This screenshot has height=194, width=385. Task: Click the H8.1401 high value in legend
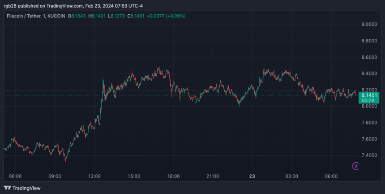pyautogui.click(x=98, y=16)
